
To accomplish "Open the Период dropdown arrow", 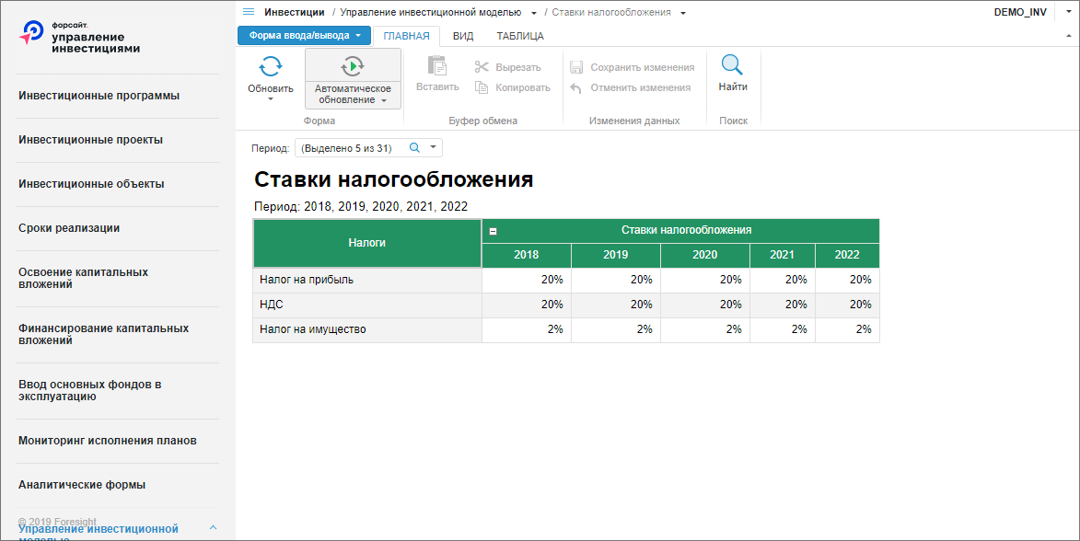I will [434, 147].
